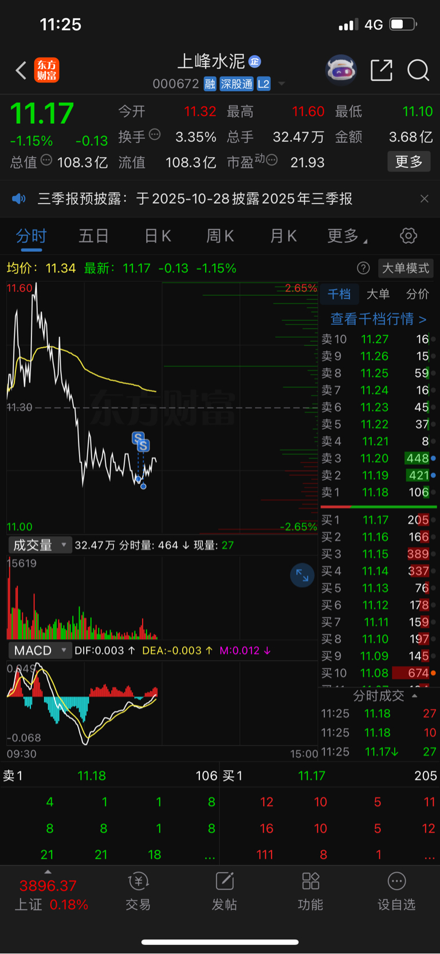Open the 上证 3896.37 index ticker

point(52,895)
